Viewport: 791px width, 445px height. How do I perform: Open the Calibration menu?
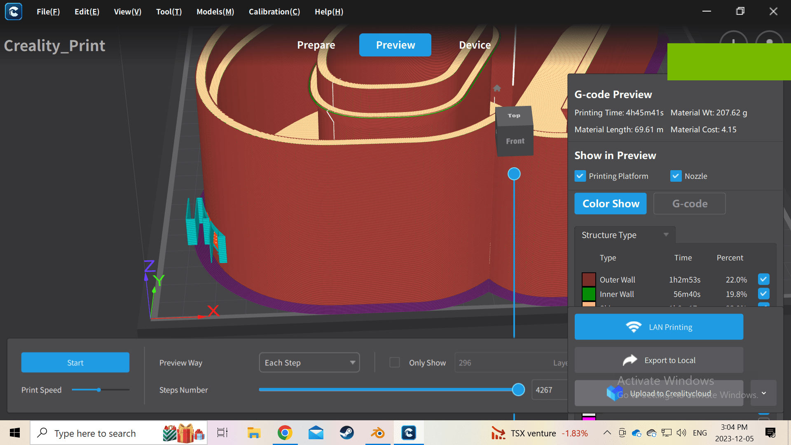tap(274, 12)
